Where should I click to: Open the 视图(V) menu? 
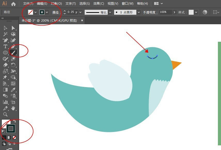point(113,4)
